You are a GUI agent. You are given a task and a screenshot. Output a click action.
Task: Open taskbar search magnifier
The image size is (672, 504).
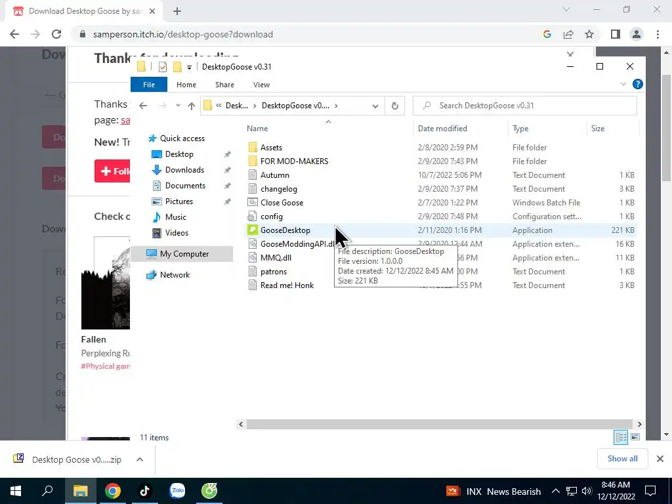click(x=47, y=491)
